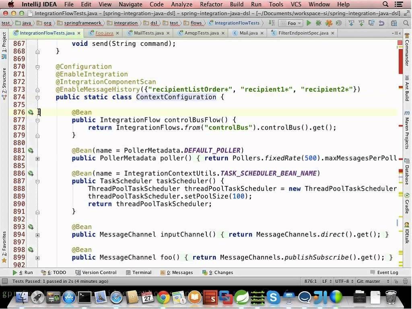Open the UTF-8 encoding selector
Image resolution: width=412 pixels, height=309 pixels.
point(344,281)
